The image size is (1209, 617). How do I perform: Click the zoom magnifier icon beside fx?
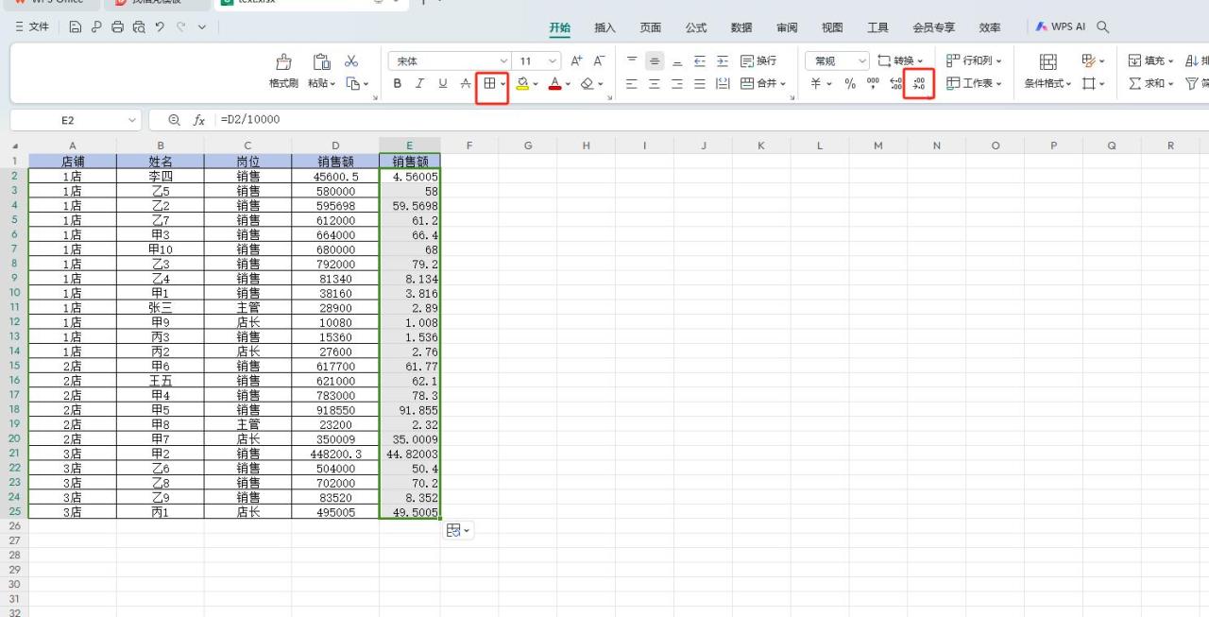tap(174, 120)
